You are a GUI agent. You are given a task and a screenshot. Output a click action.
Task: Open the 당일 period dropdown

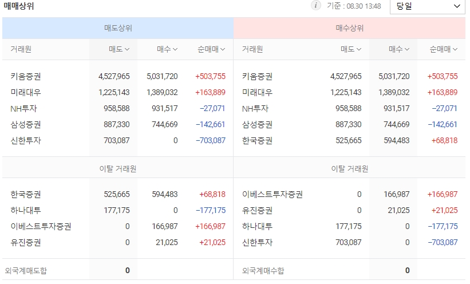click(428, 6)
